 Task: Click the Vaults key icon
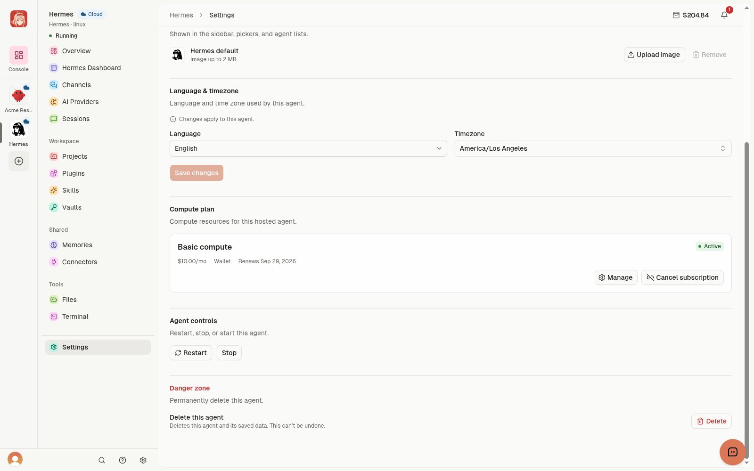click(54, 207)
